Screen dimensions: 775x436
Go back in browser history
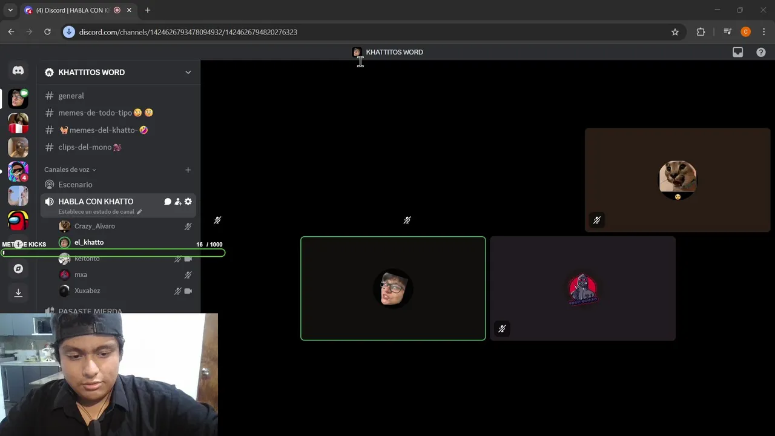pos(11,32)
